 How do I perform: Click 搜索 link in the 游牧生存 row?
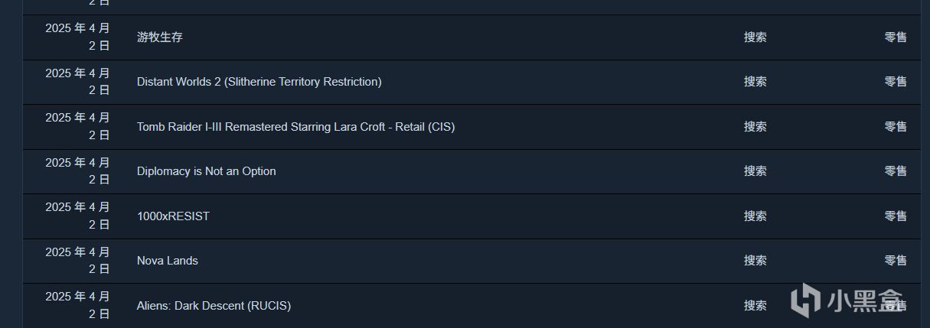point(755,37)
